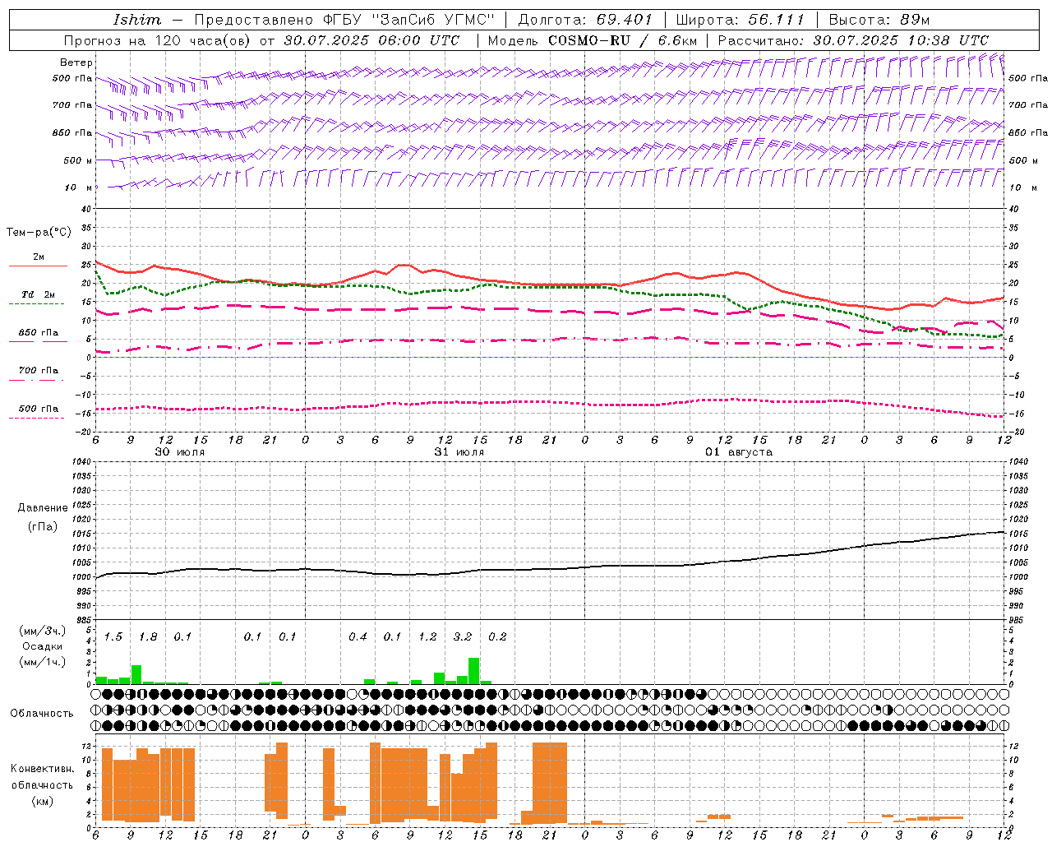Screen dimensions: 1052x842
Task: Click the "30 июля" date label
Action: 180,452
